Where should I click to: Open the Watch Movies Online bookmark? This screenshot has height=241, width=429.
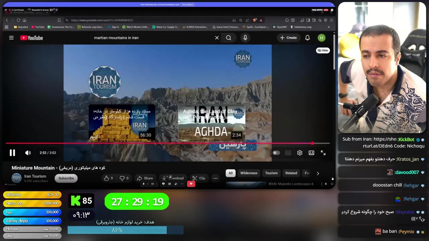[x=135, y=27]
